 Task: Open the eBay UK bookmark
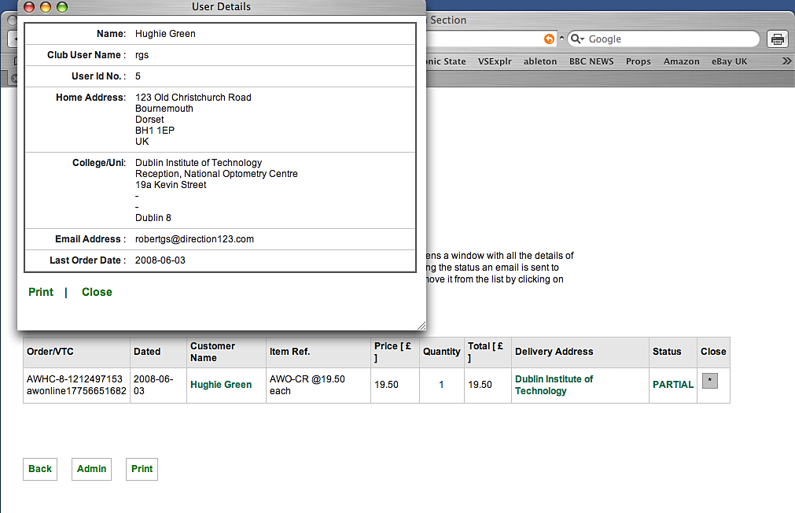729,61
